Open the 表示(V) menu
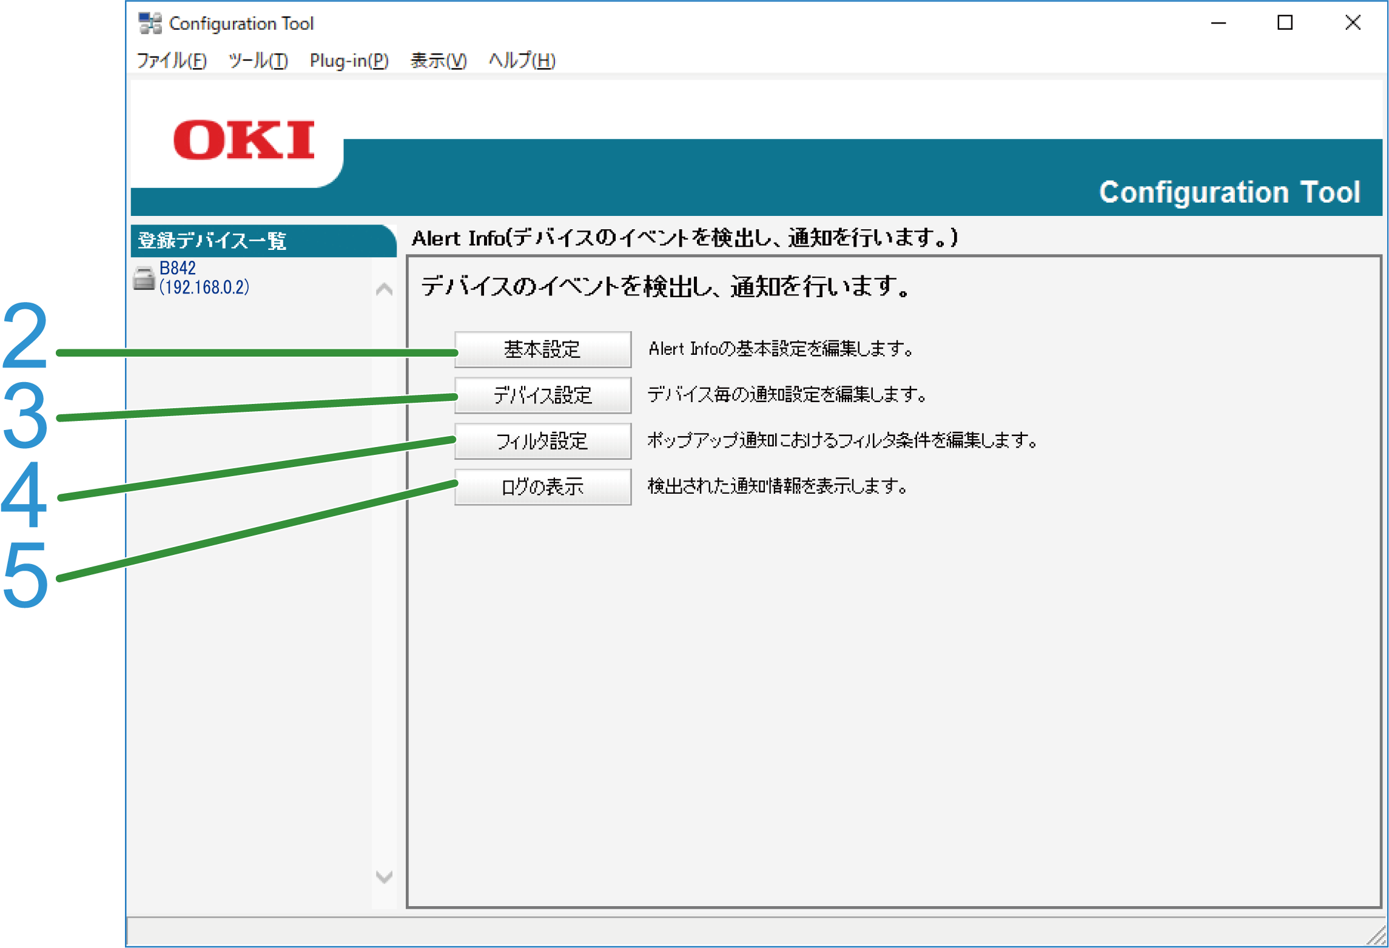 (x=438, y=60)
